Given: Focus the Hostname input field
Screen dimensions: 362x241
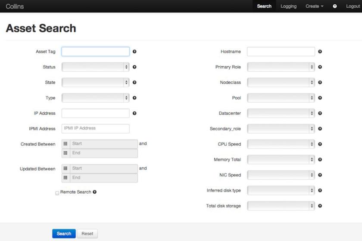Looking at the screenshot, I should 281,52.
